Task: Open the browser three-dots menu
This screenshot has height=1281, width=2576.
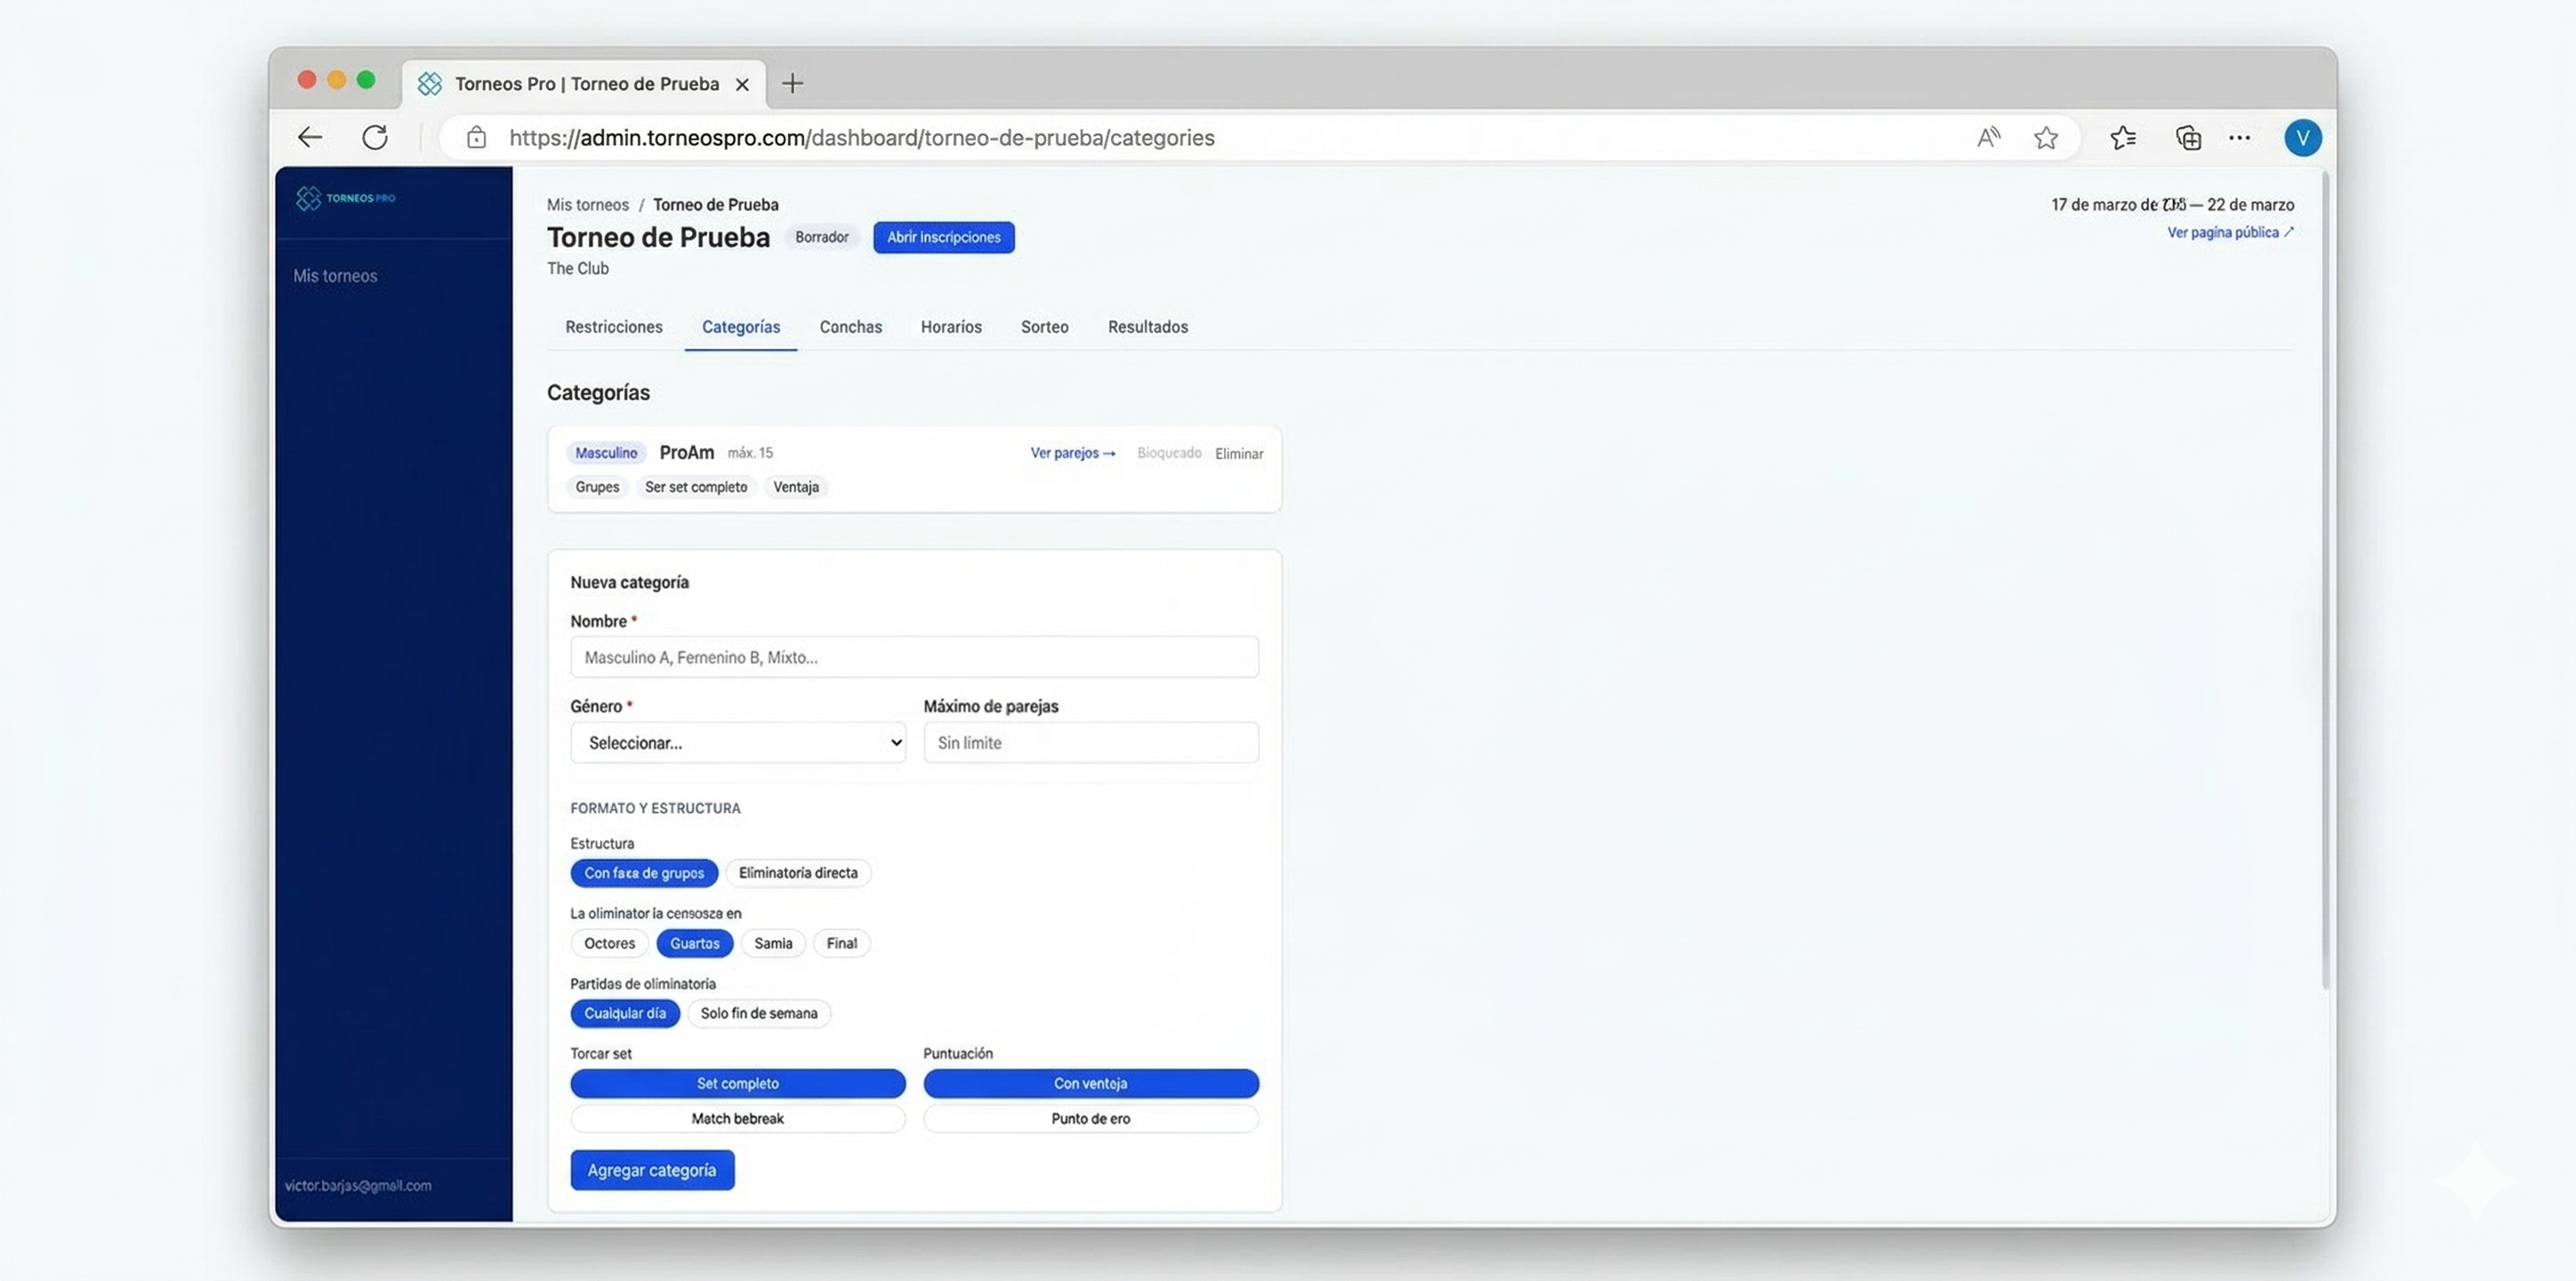Action: coord(2240,138)
